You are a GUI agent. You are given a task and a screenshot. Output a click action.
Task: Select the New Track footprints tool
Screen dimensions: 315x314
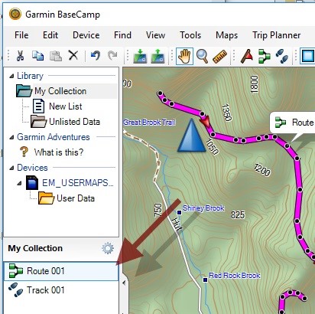pos(282,56)
